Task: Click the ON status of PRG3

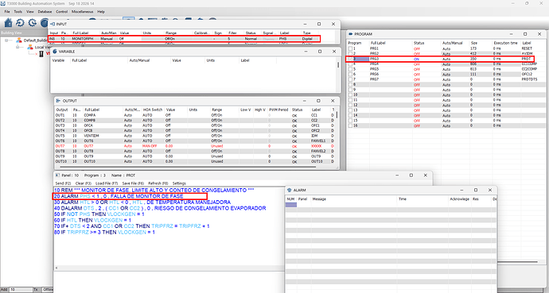Action: [416, 59]
